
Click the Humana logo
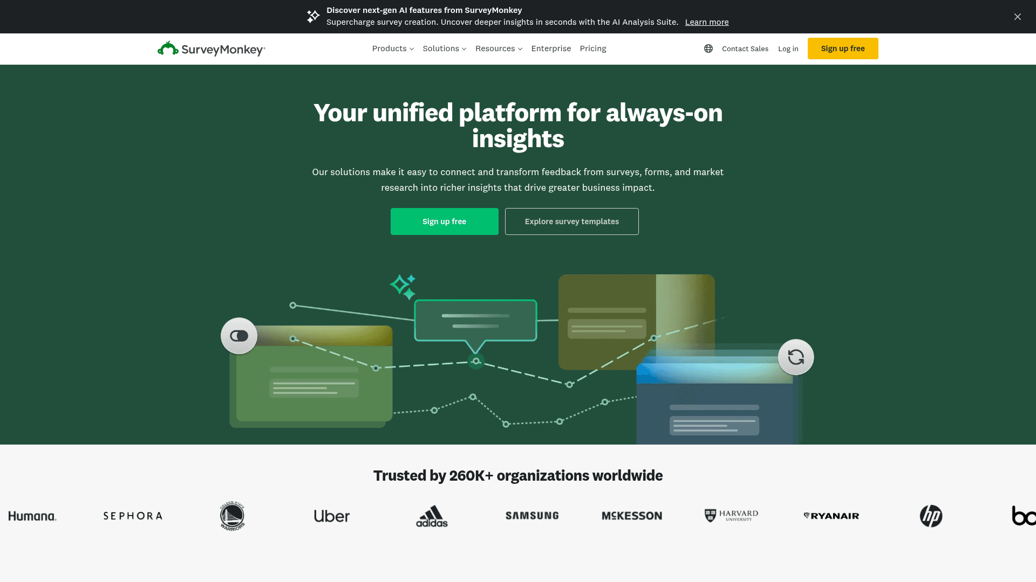click(32, 516)
